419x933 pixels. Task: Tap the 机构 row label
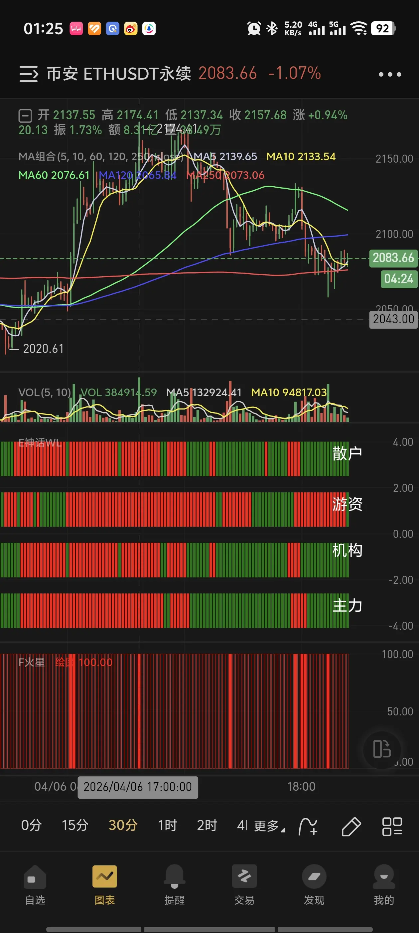pos(347,550)
